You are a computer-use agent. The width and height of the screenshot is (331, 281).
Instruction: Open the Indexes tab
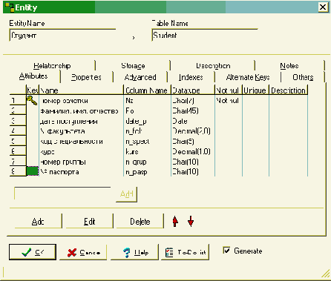point(191,77)
